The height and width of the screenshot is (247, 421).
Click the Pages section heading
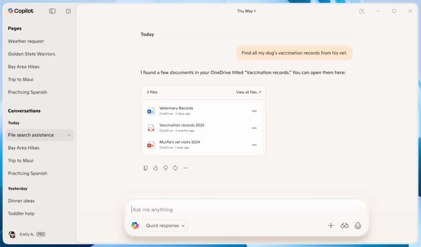coord(15,28)
